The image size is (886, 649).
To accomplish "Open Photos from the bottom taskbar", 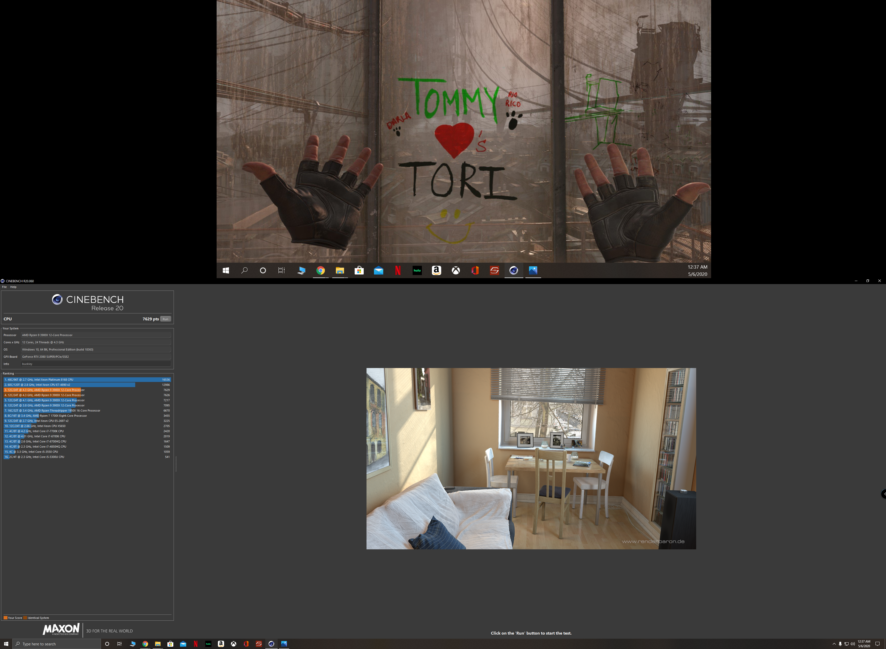I will click(x=284, y=644).
